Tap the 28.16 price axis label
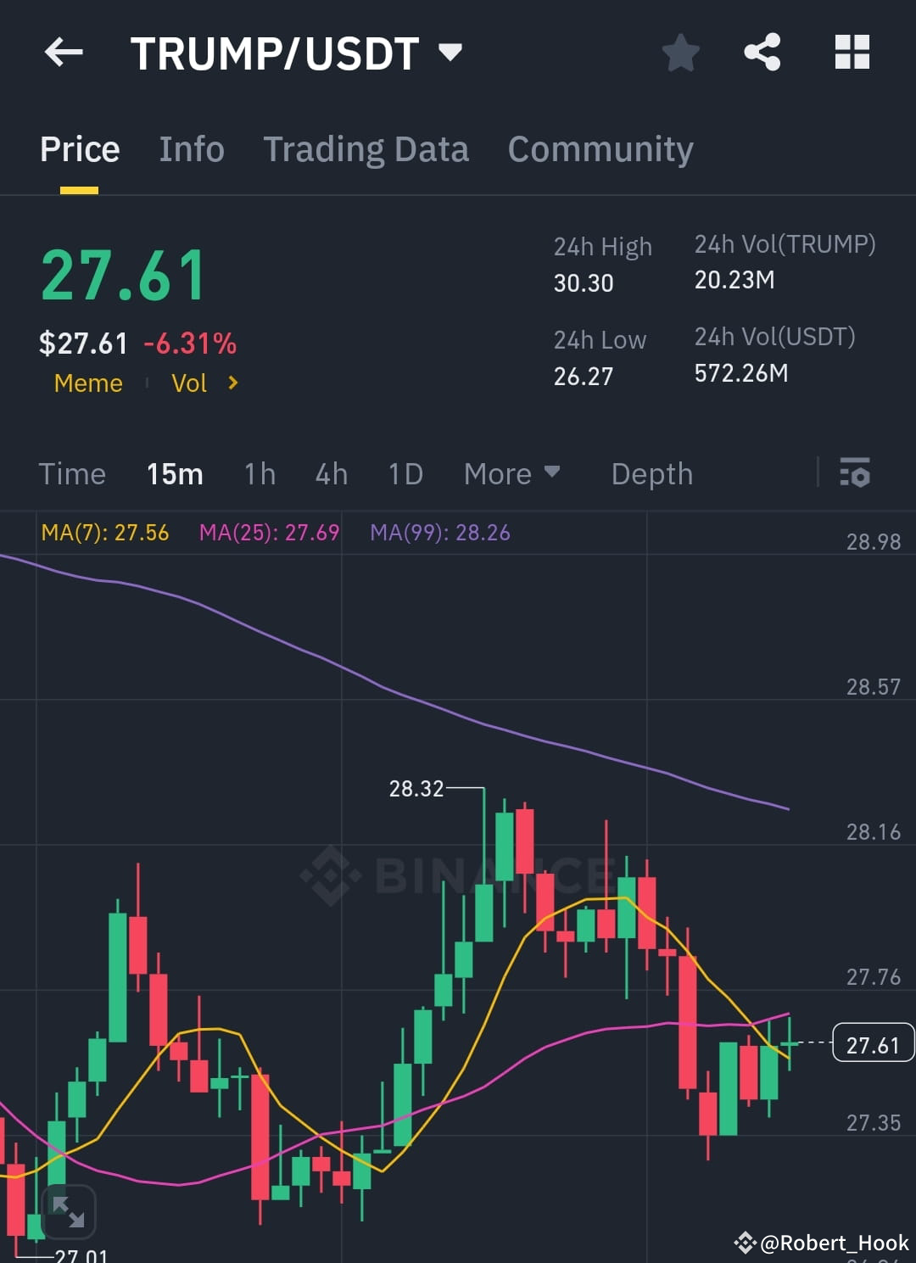 874,832
